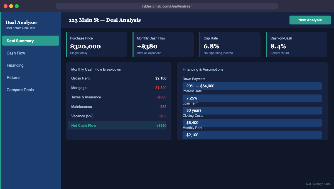The height and width of the screenshot is (189, 334).
Task: Click the green maximize window button
Action: (17, 6)
